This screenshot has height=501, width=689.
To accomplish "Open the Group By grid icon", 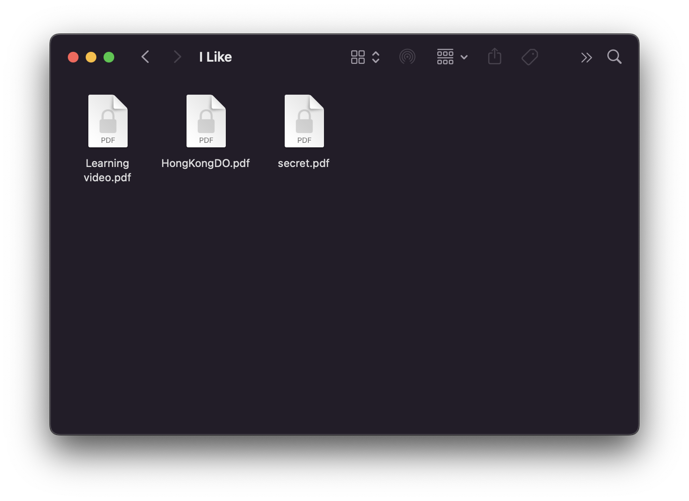I will [445, 57].
